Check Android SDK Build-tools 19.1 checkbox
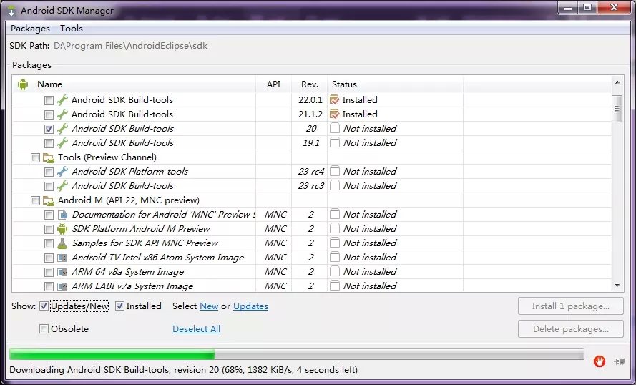Image resolution: width=636 pixels, height=385 pixels. (x=49, y=143)
